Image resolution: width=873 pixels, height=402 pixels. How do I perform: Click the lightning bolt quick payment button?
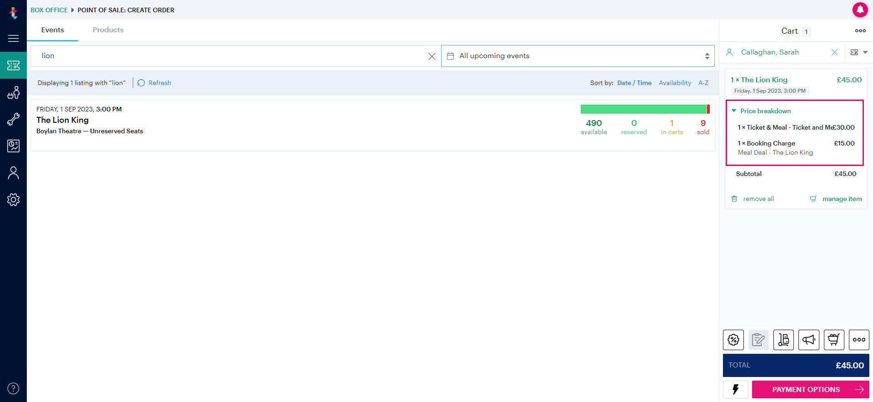click(735, 389)
